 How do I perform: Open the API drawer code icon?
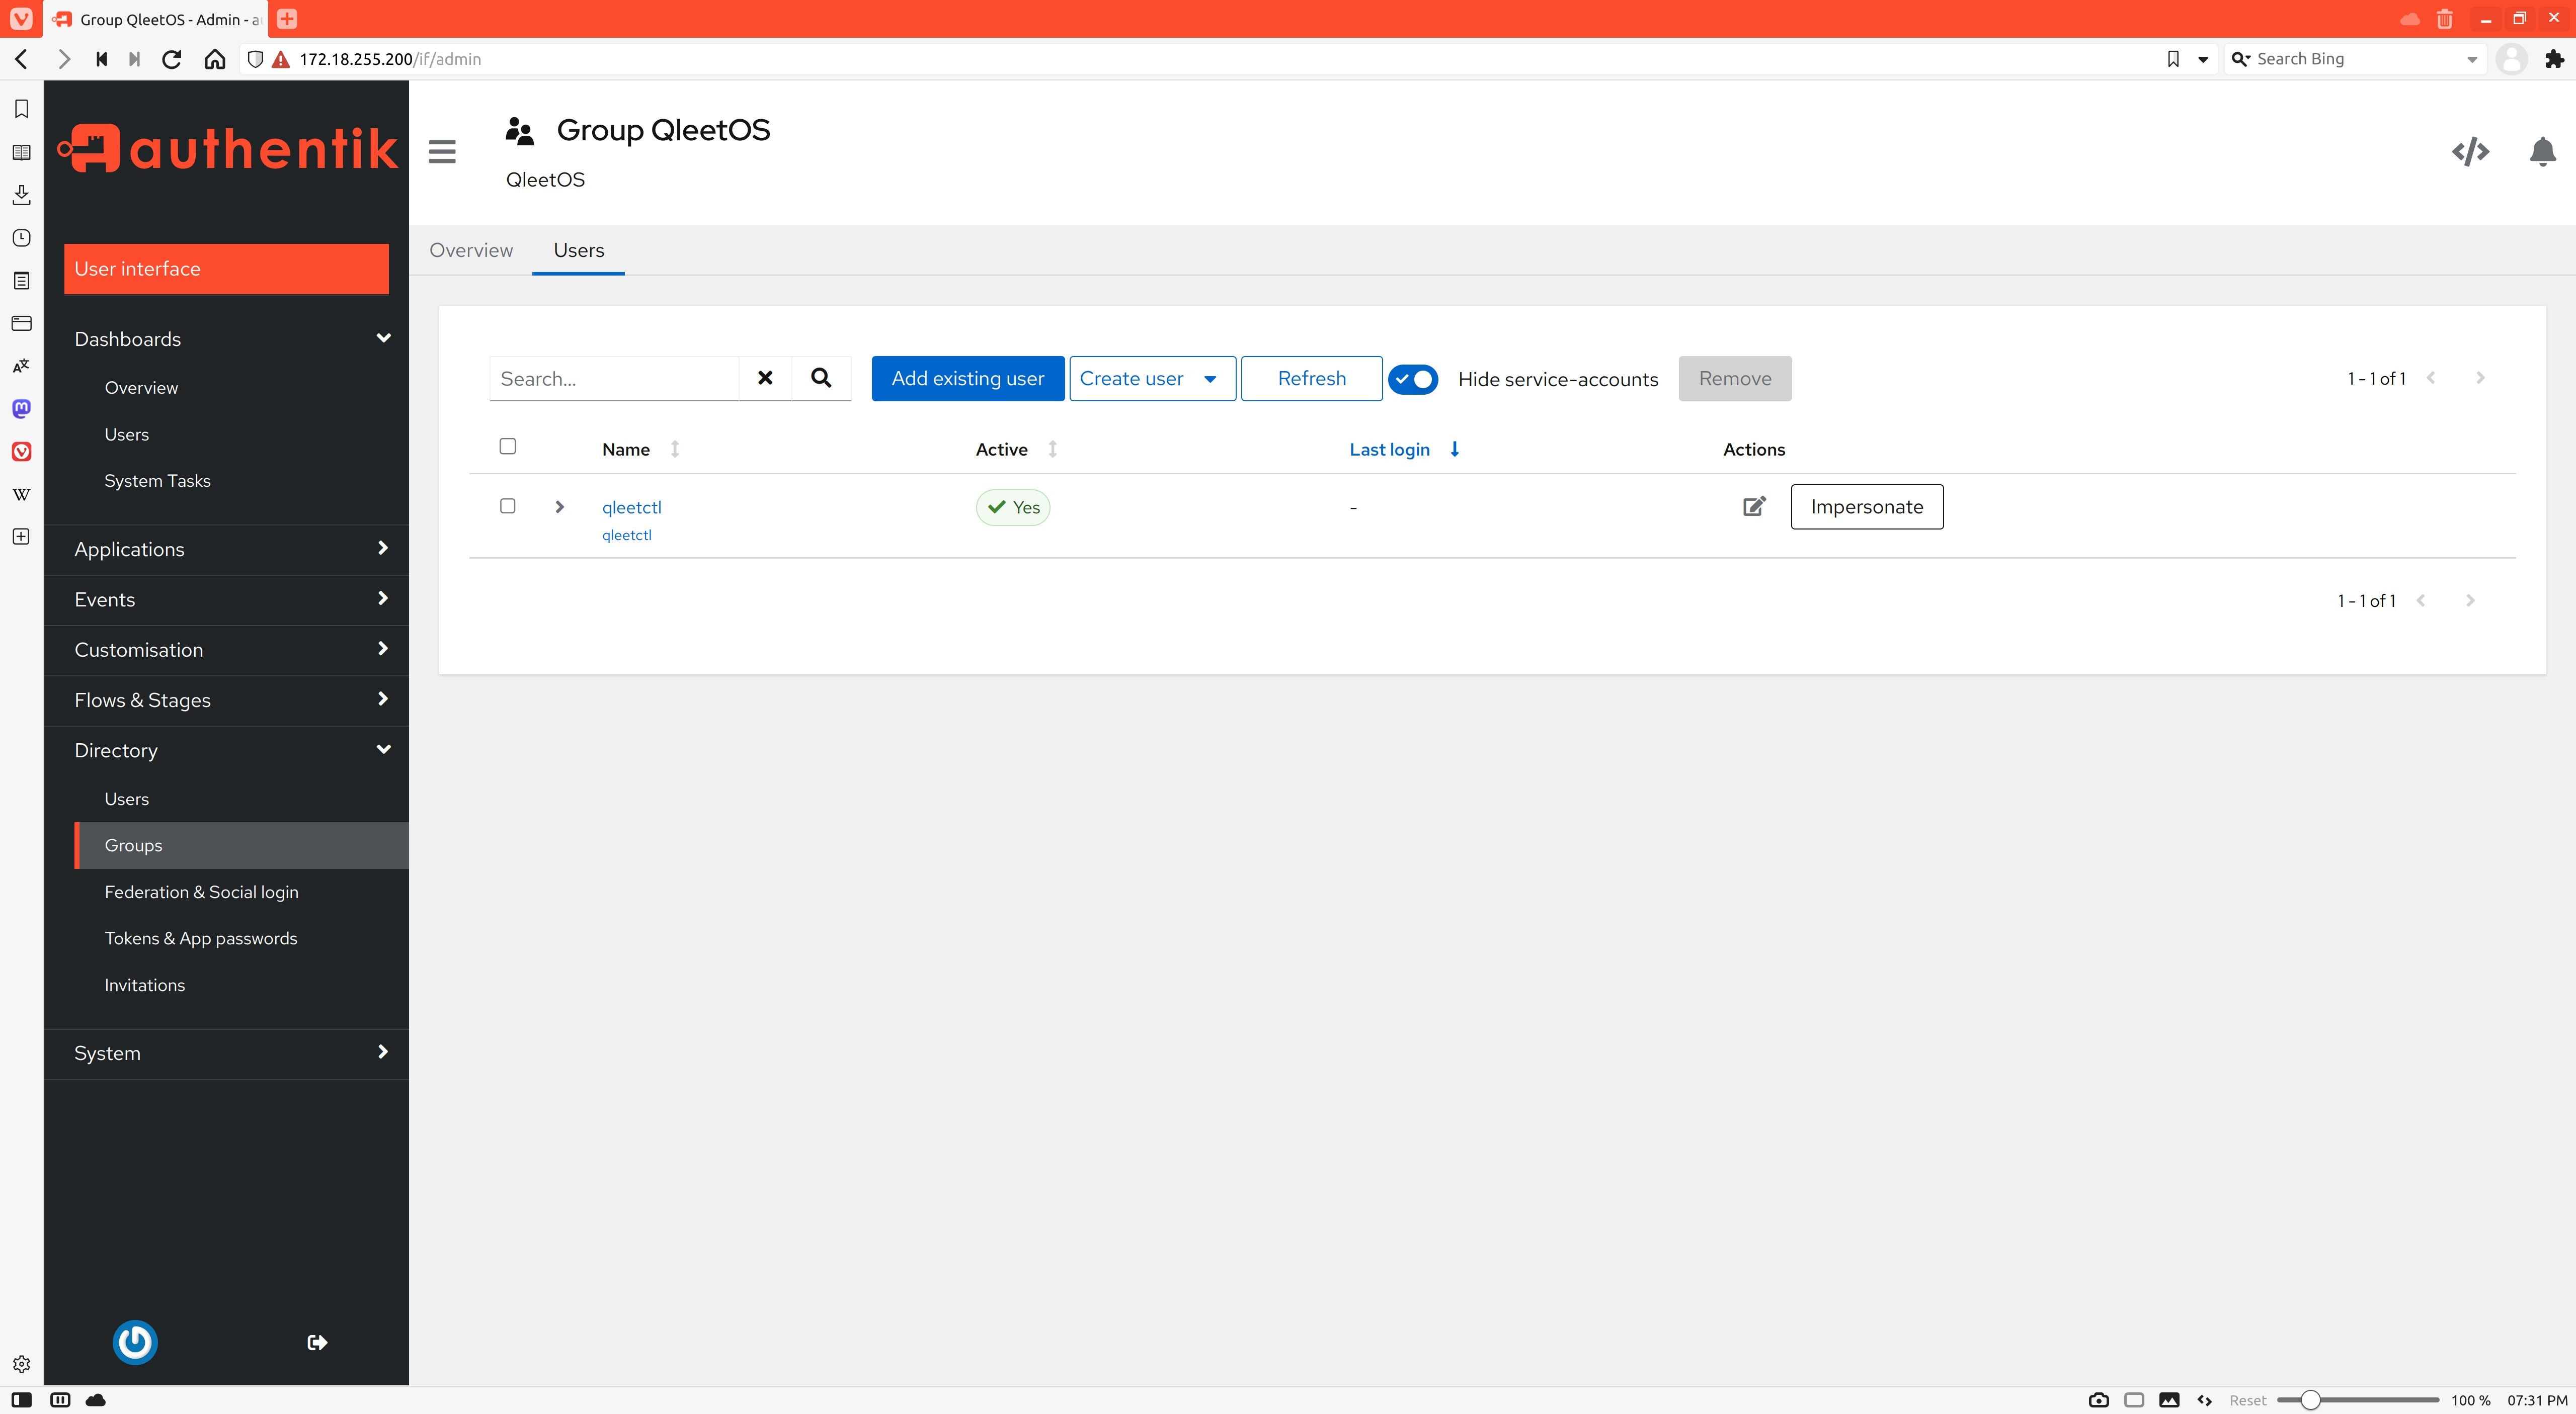tap(2470, 152)
